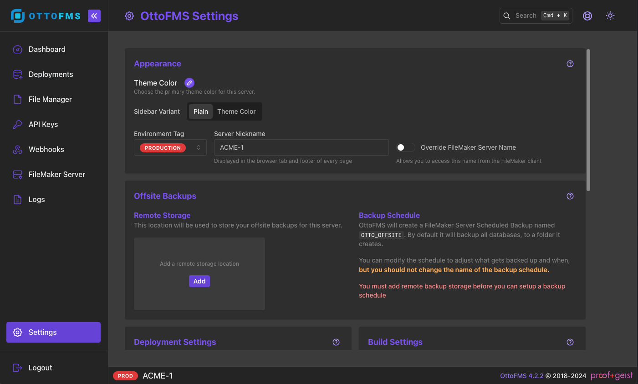Click the Deployments database icon
Screen dimensions: 638x384
[18, 74]
